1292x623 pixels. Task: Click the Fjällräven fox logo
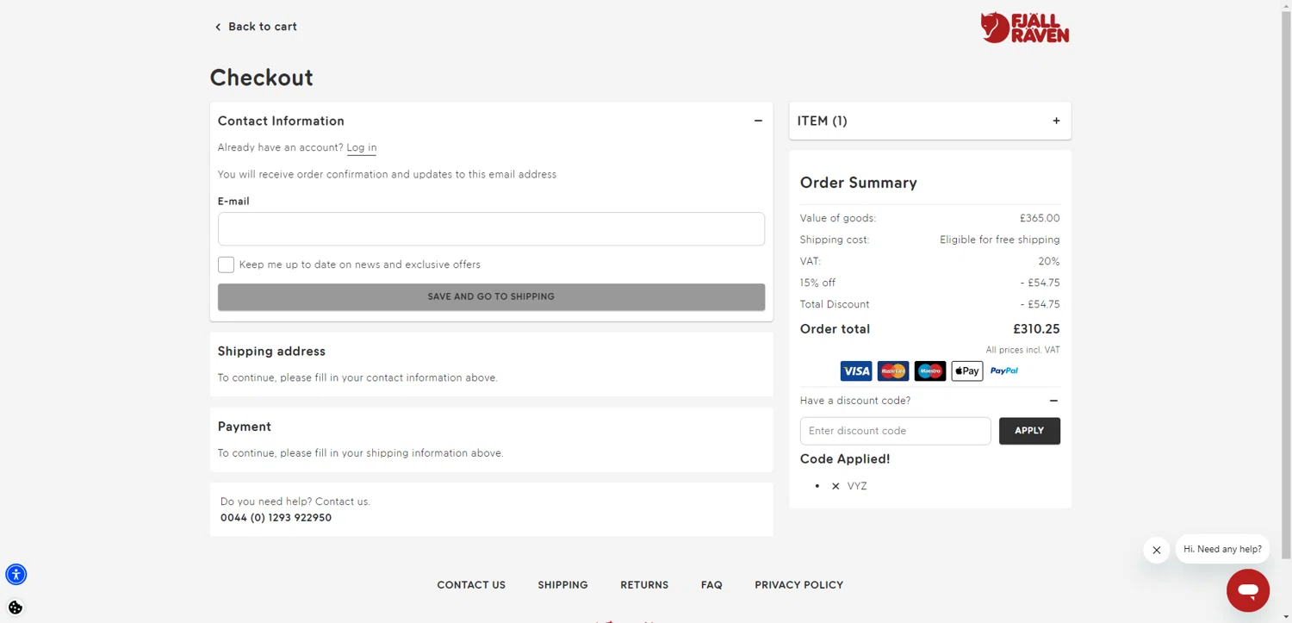pyautogui.click(x=1024, y=28)
